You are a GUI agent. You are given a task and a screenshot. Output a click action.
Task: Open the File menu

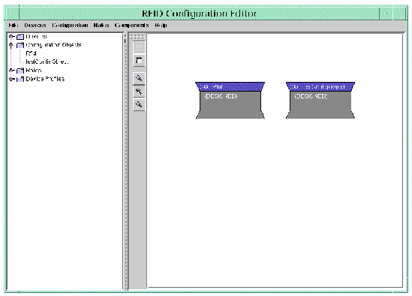[14, 26]
